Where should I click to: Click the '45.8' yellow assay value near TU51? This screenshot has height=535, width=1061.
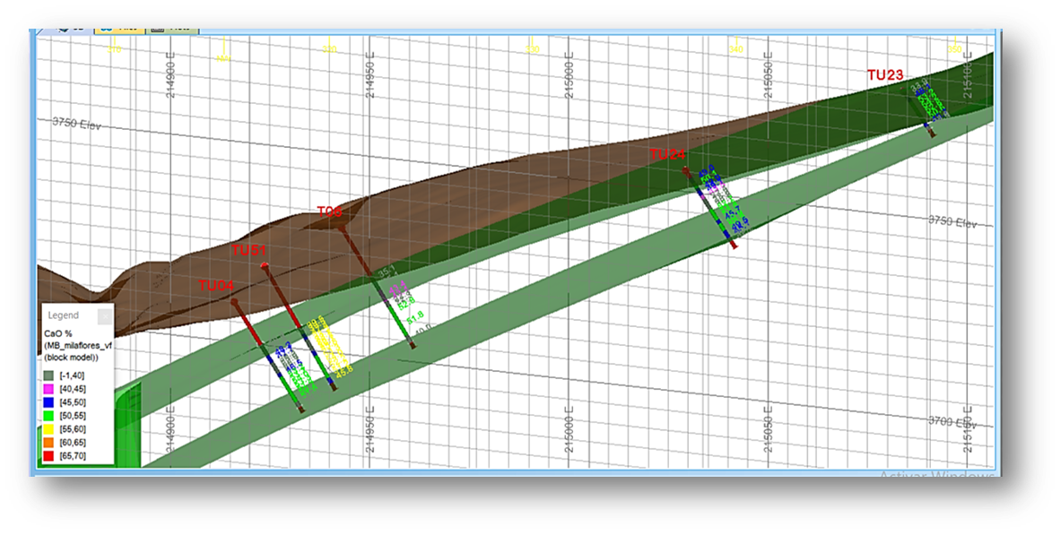pos(344,371)
